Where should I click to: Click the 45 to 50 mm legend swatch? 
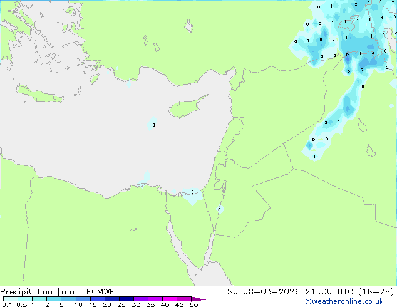[184, 299]
